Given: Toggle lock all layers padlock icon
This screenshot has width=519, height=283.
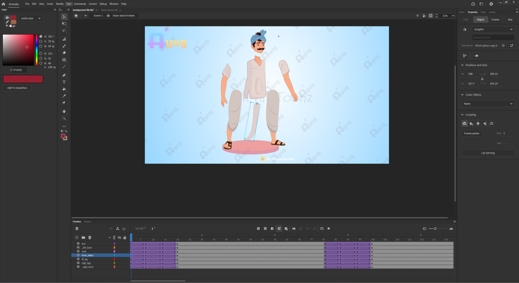Looking at the screenshot, I should pyautogui.click(x=125, y=237).
